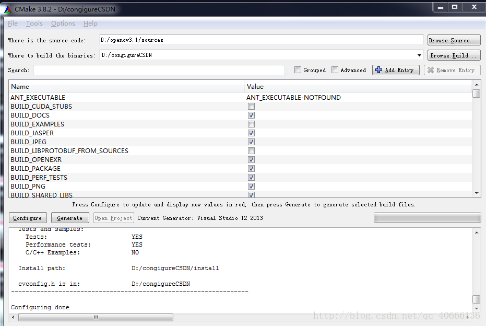Click the X icon on Remove Entry

tap(431, 70)
